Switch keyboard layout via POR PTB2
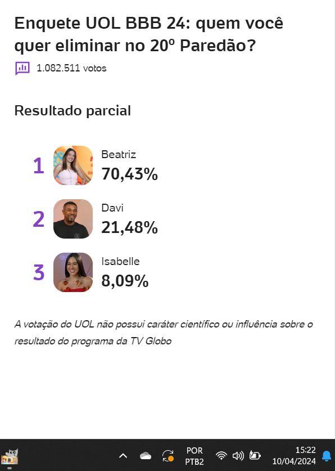Viewport: 335px width, 471px height. point(194,456)
